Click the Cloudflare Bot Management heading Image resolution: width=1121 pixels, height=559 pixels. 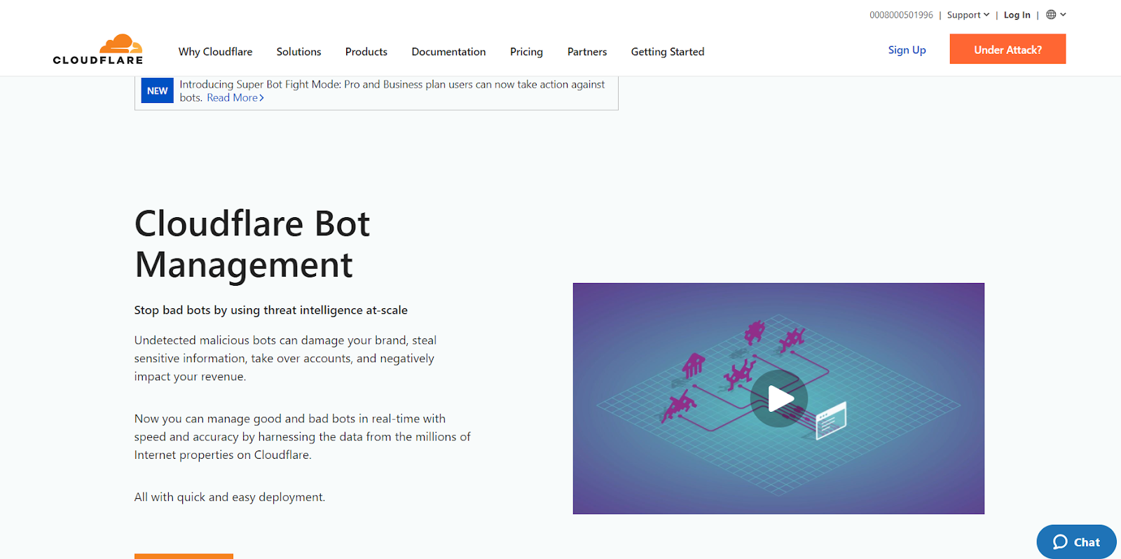point(252,244)
